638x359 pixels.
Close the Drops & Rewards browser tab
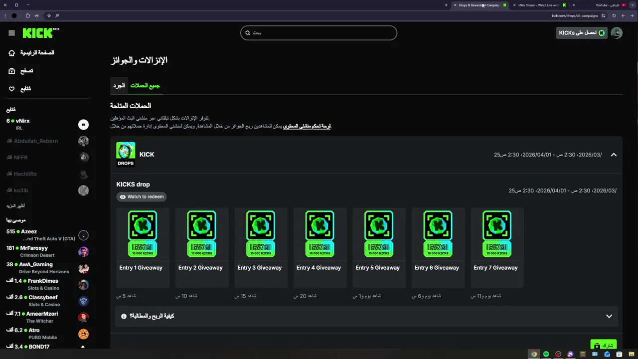click(455, 5)
